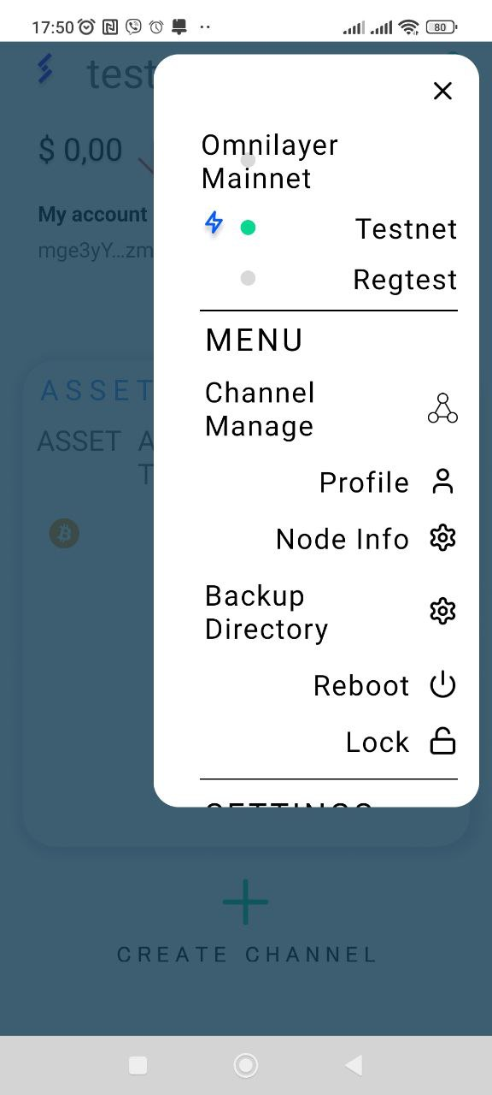Tap the Lock padlock icon
492x1095 pixels.
[442, 742]
